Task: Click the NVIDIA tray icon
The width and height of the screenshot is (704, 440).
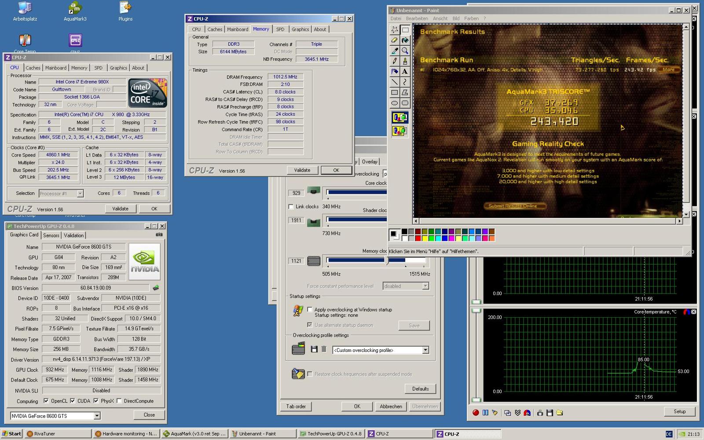Action: pos(682,434)
